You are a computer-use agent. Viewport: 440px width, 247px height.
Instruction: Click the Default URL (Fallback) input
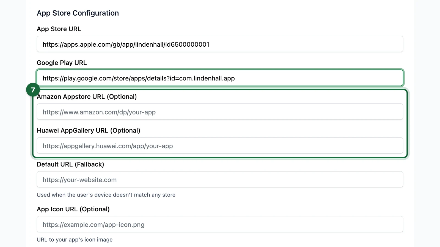point(220,179)
